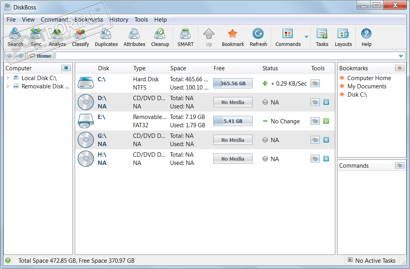This screenshot has width=410, height=269.
Task: Open tools icon for drive H:\
Action: tap(315, 159)
